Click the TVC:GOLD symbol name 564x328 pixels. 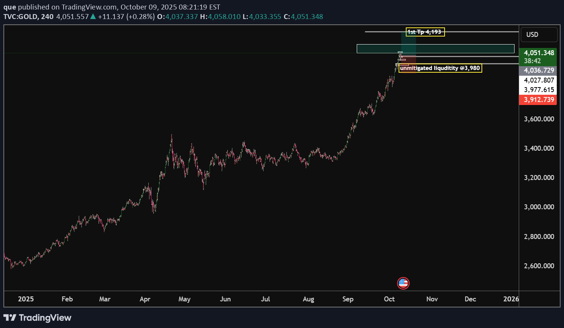21,17
